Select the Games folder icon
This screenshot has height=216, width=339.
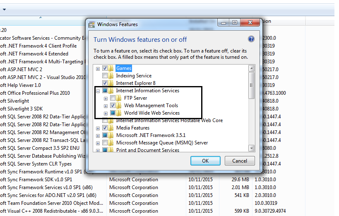(x=111, y=68)
